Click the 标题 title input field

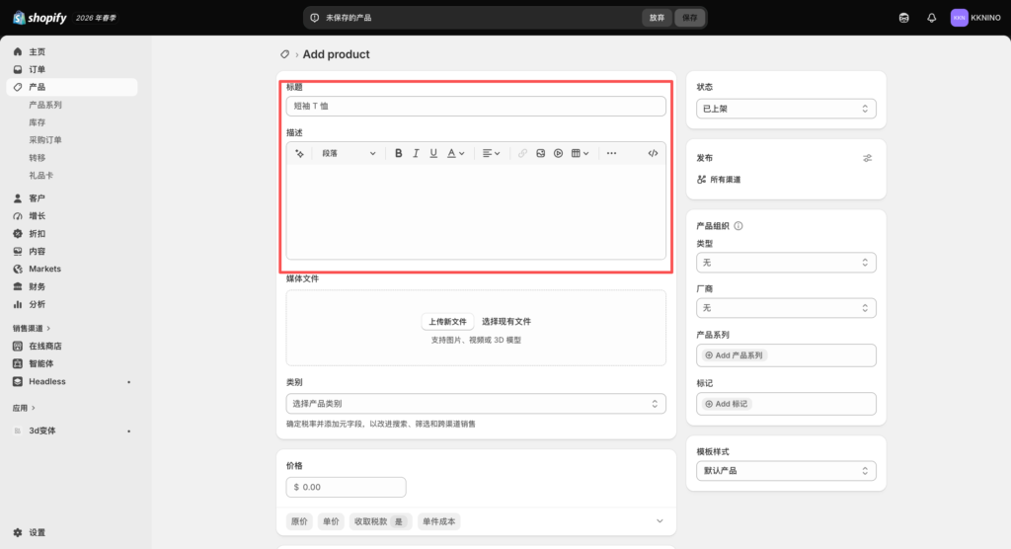tap(476, 106)
